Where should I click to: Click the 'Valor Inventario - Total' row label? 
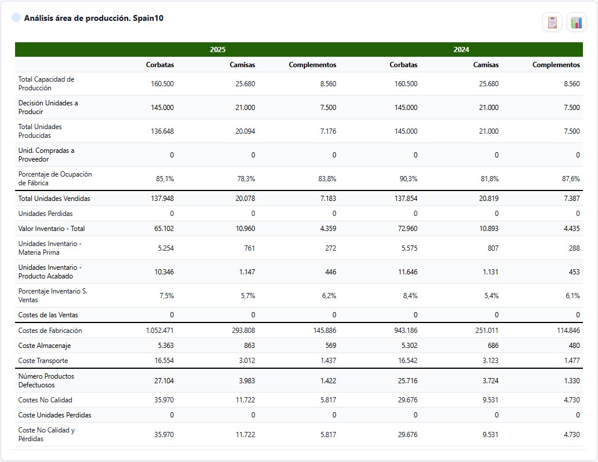(x=52, y=229)
